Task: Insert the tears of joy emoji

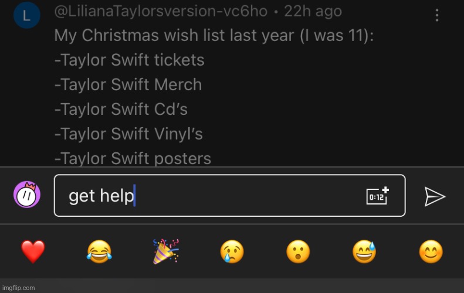Action: click(99, 252)
